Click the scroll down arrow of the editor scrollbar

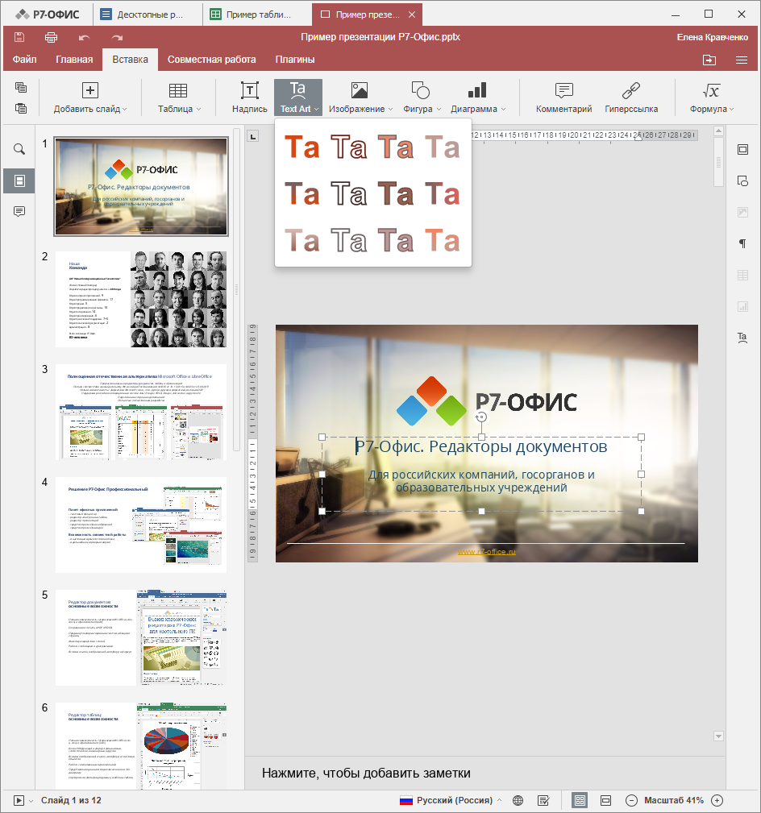click(718, 736)
